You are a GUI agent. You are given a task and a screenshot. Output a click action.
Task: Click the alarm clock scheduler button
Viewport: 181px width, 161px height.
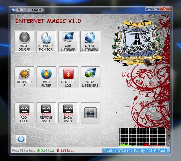click(90, 113)
